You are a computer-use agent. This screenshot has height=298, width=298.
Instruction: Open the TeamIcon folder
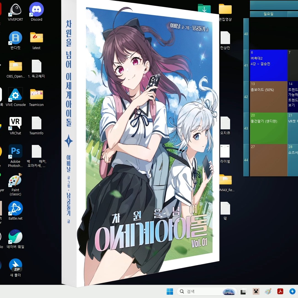coord(36,97)
